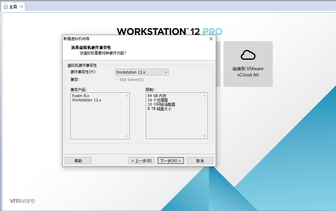Close the 主页 tab with its X
336x211 pixels.
[x=22, y=6]
